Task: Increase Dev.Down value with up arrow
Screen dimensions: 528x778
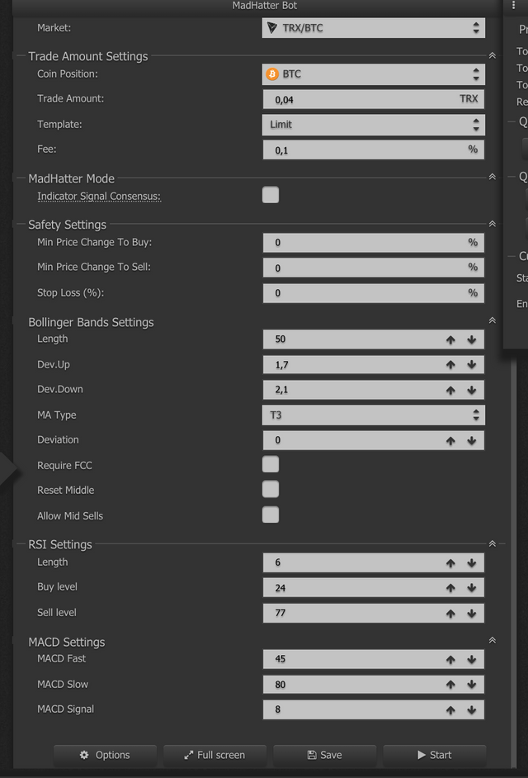Action: click(x=450, y=391)
